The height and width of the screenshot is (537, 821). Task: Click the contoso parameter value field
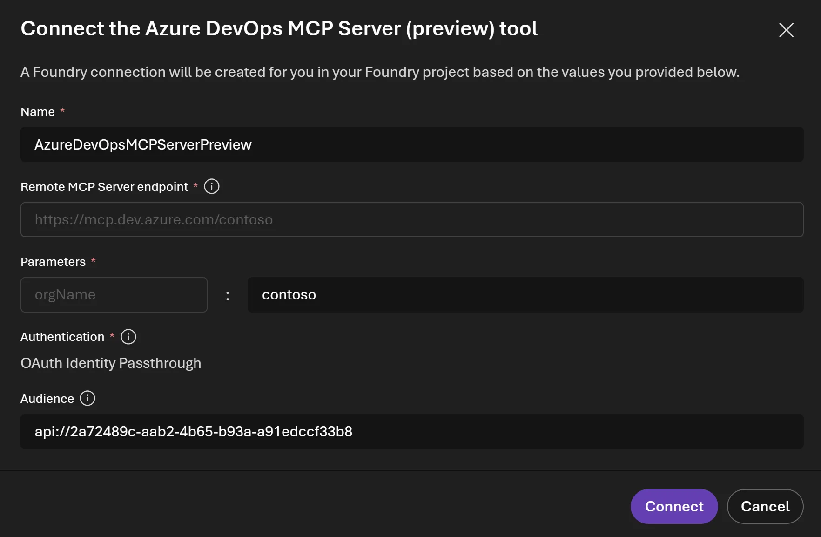(525, 295)
